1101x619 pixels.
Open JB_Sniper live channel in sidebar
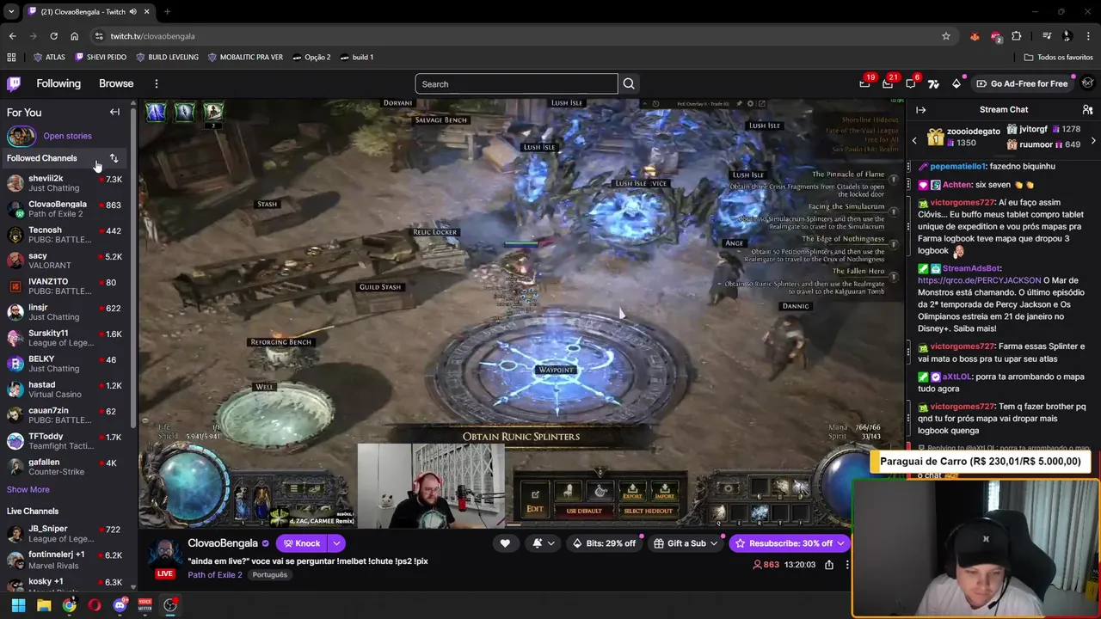pos(65,533)
